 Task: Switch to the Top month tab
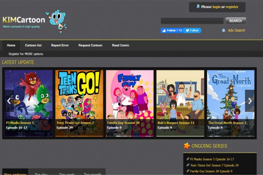pyautogui.click(x=92, y=173)
